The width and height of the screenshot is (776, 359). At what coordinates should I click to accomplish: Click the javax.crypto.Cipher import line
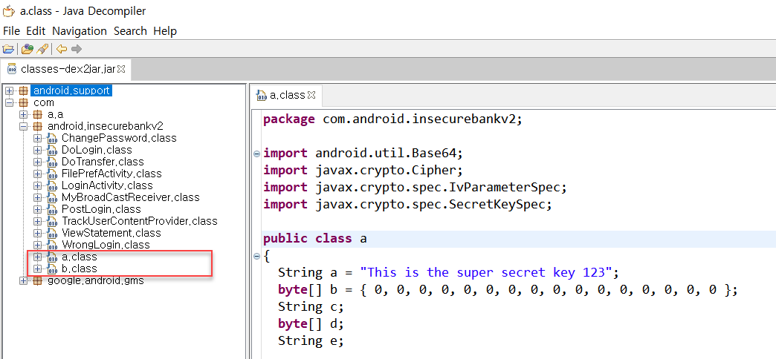[362, 171]
